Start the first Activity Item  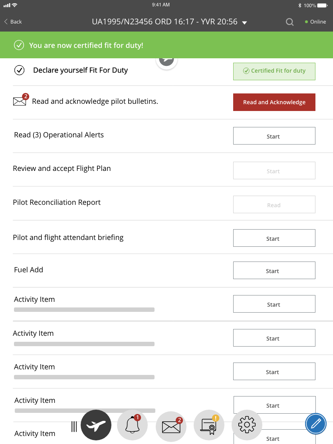(x=274, y=304)
